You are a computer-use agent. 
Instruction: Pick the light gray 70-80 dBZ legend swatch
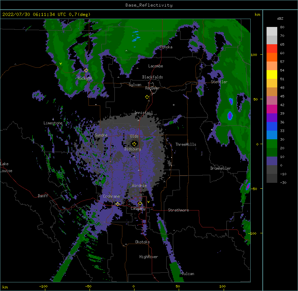pyautogui.click(x=272, y=31)
